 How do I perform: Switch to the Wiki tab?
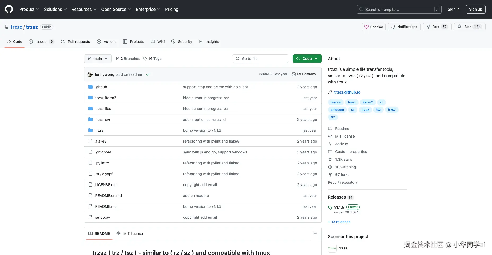point(158,42)
